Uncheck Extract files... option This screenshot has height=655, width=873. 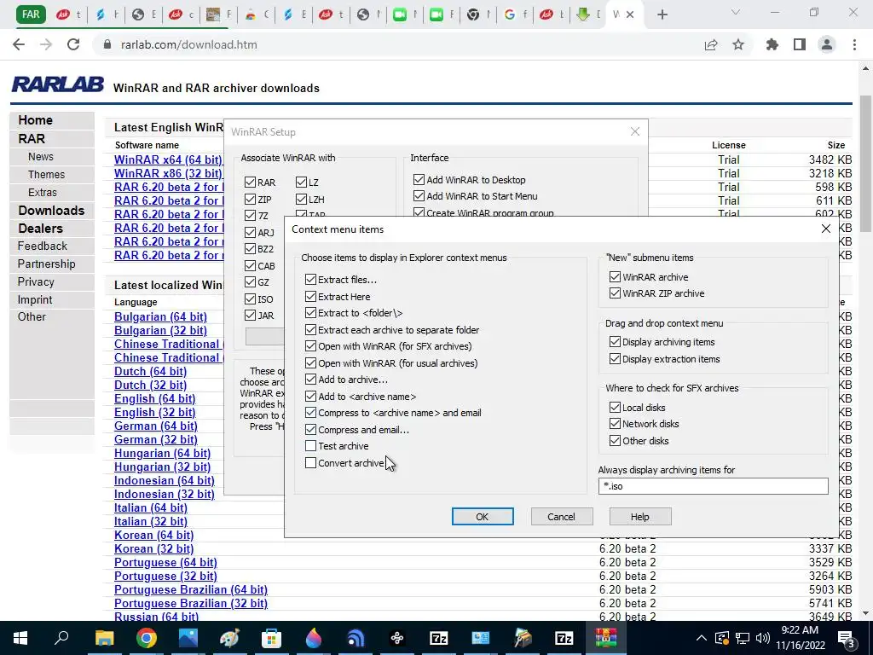click(310, 280)
